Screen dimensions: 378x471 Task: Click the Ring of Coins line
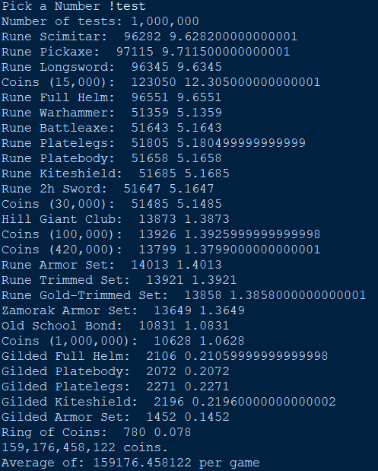[x=97, y=432]
